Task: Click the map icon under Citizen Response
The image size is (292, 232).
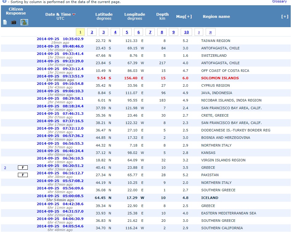Action: click(24, 22)
